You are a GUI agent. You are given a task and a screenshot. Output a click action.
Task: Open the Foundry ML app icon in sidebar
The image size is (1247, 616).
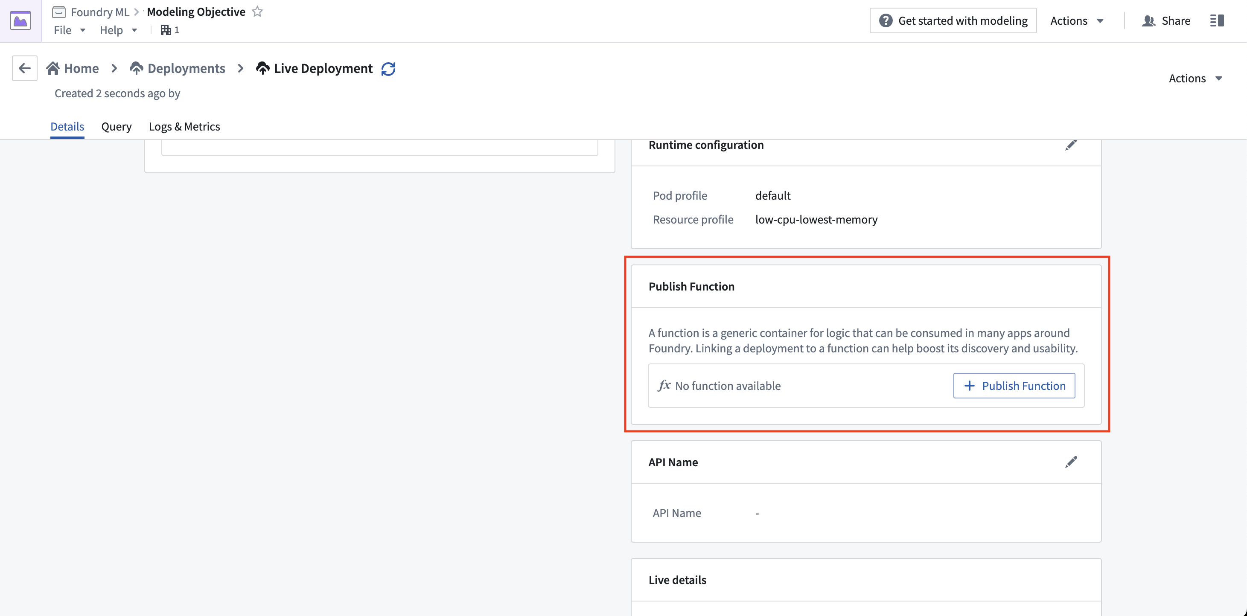[x=20, y=20]
